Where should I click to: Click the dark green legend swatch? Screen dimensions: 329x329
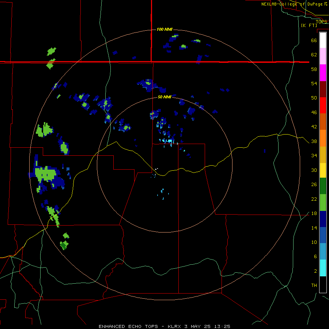[x=323, y=186]
